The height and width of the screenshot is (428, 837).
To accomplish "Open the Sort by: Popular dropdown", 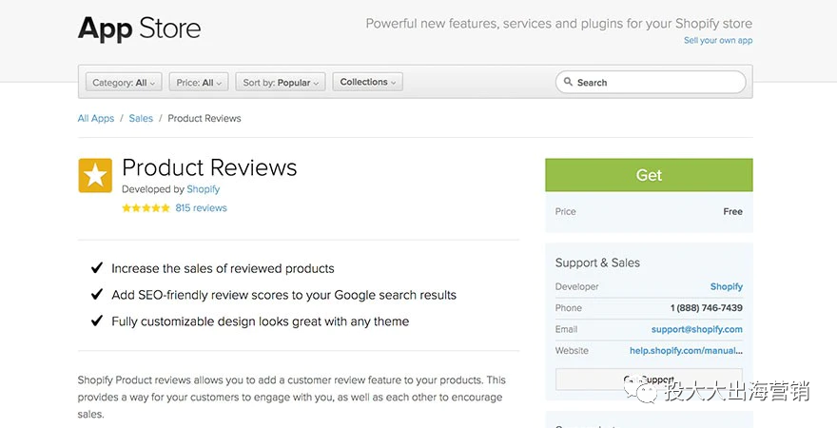I will pos(281,83).
